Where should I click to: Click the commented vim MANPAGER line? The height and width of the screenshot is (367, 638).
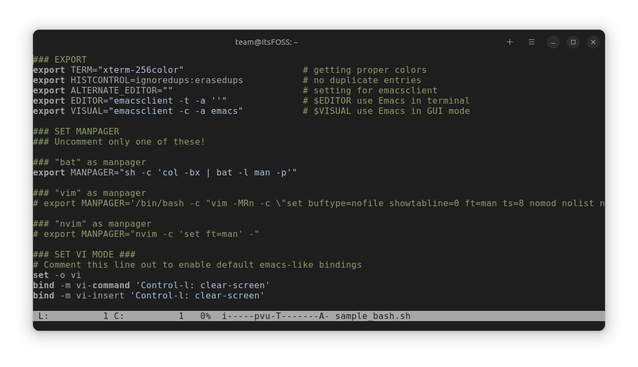click(x=318, y=203)
